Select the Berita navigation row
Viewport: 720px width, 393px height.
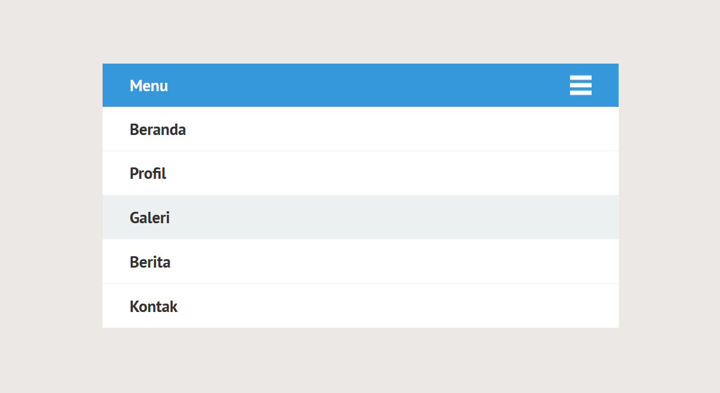(361, 262)
